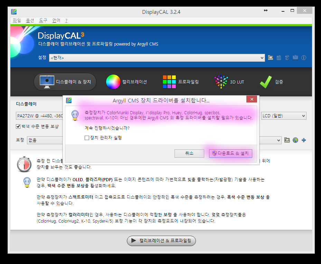
Task: Expand the 설정 <현재> dropdown
Action: [x=157, y=58]
